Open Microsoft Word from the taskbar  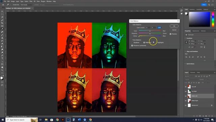[x=79, y=120]
